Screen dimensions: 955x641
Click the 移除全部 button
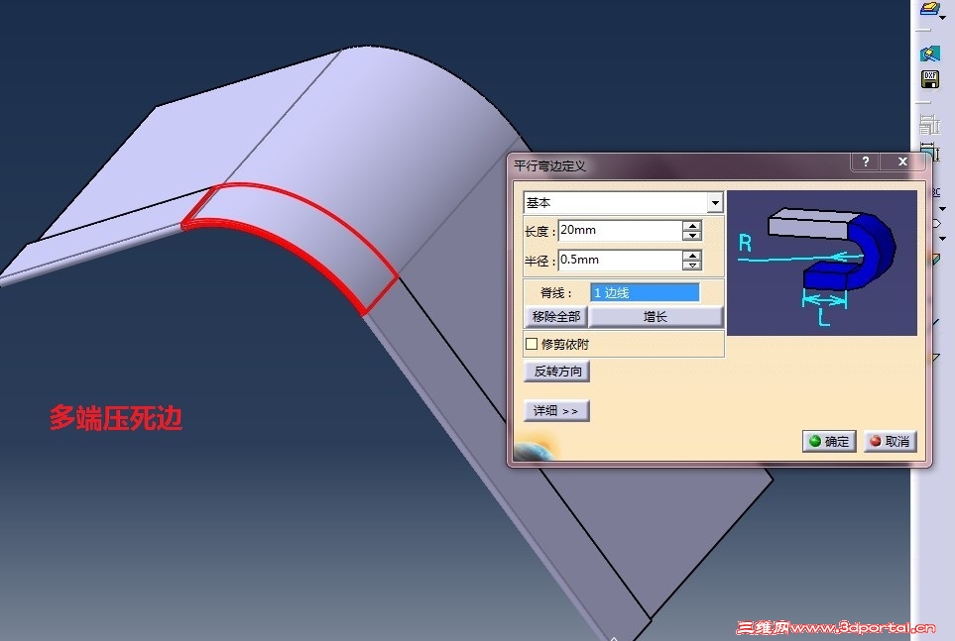pos(555,317)
